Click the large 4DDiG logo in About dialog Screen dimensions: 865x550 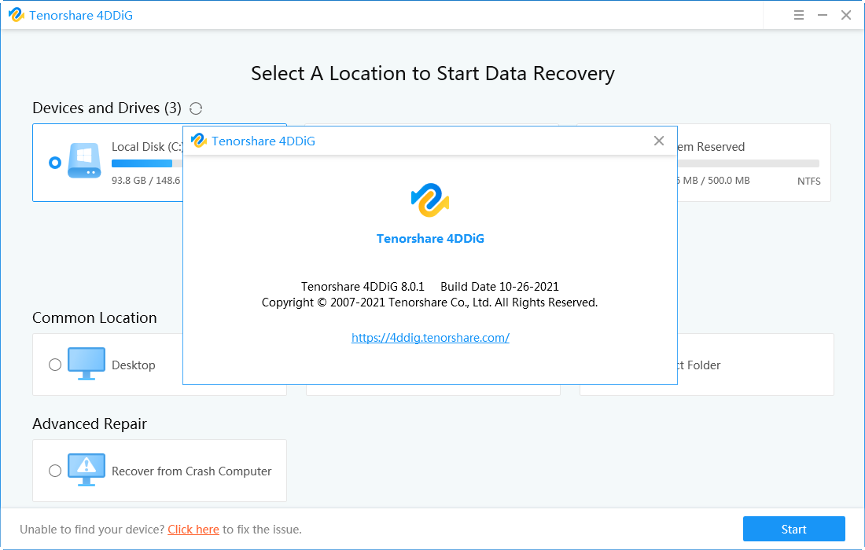pyautogui.click(x=429, y=200)
